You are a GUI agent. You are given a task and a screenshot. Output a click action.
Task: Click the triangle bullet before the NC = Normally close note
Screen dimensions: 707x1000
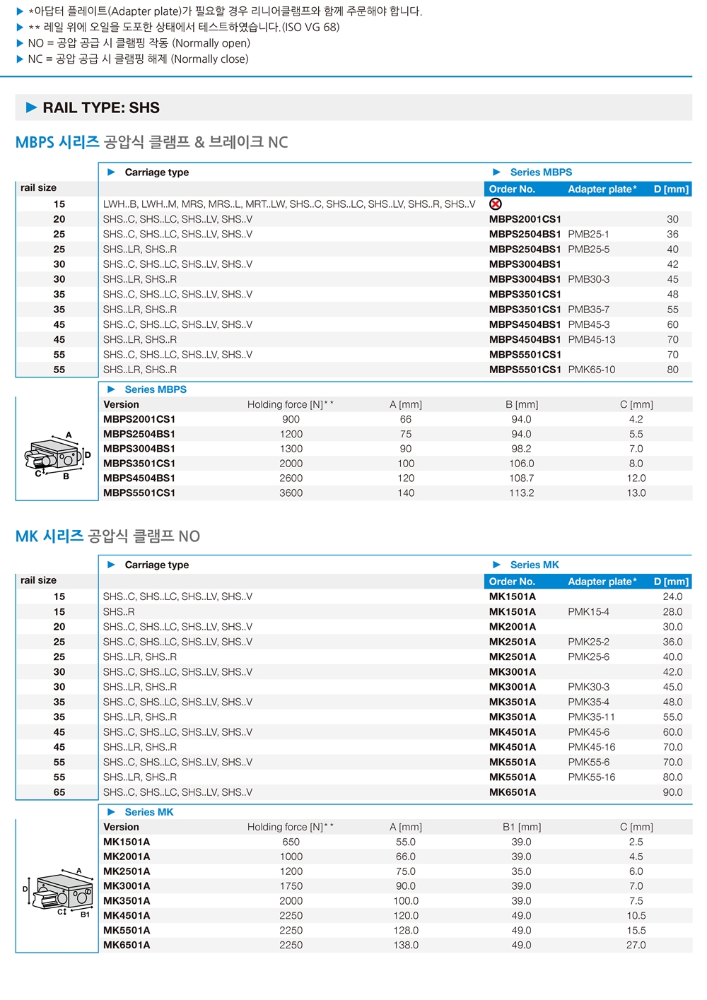20,59
